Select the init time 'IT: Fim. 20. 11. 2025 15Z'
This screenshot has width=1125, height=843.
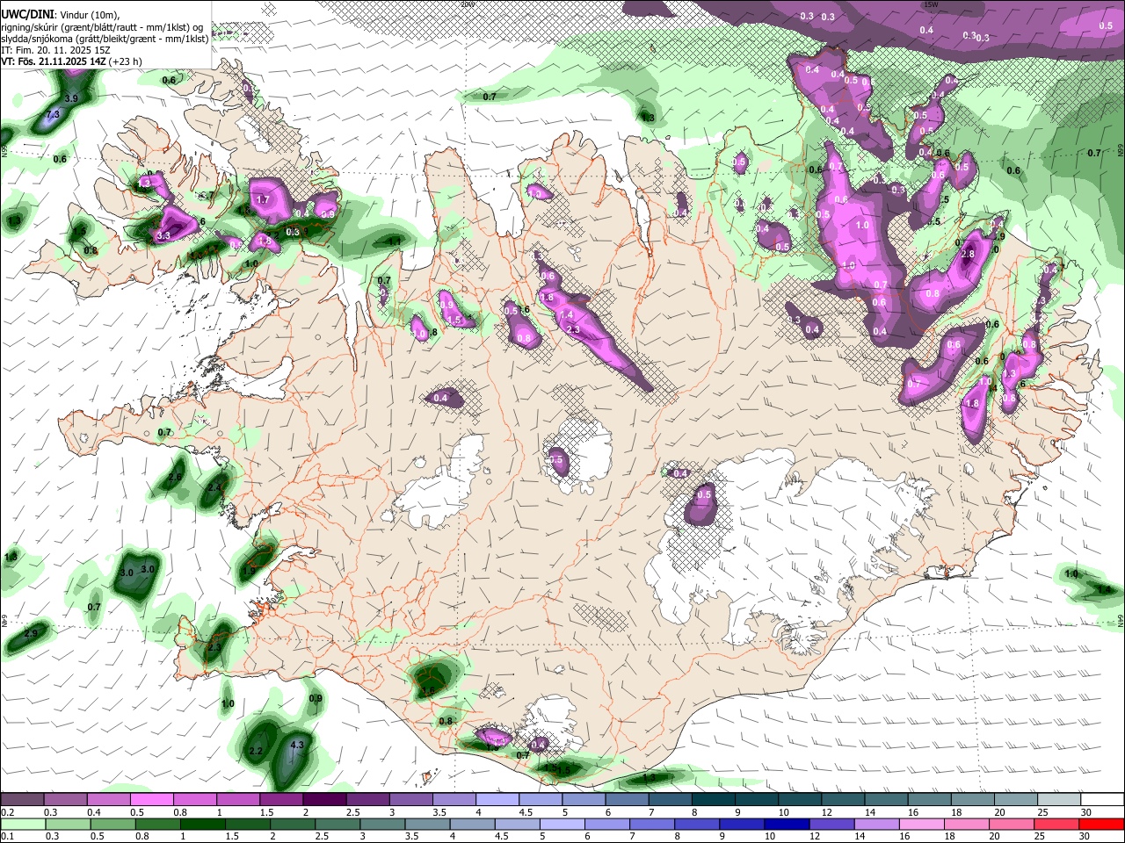click(55, 50)
